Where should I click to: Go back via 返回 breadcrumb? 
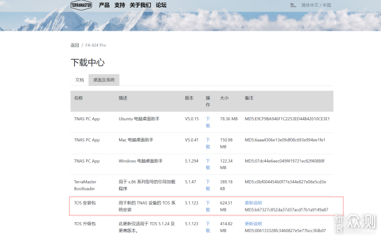coord(75,45)
